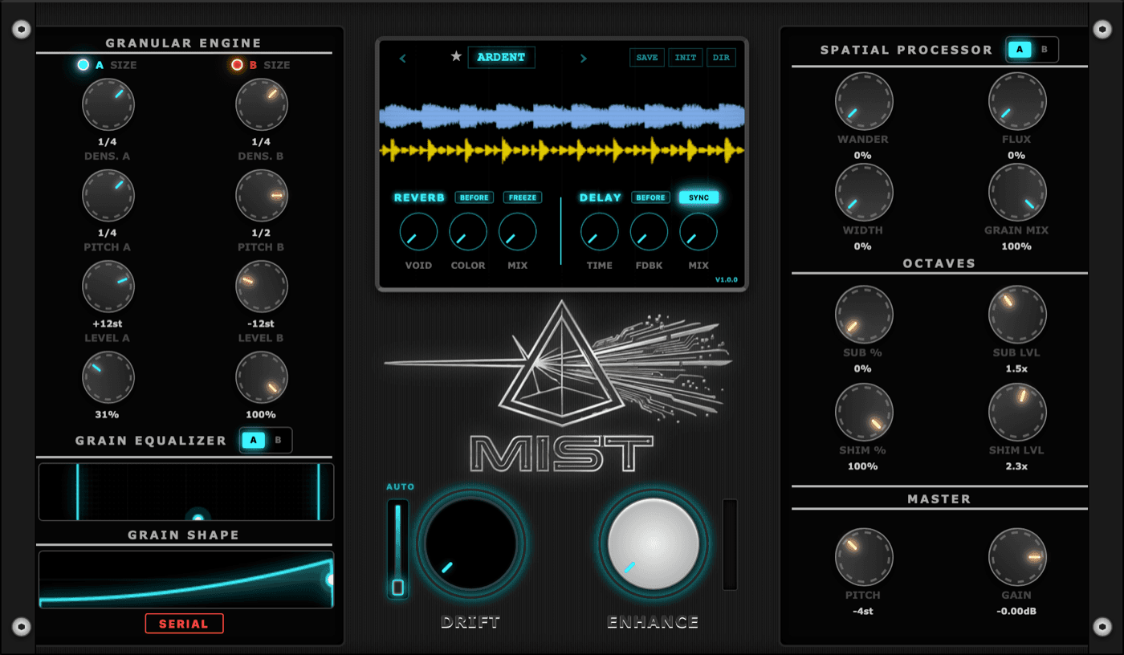The image size is (1124, 655).
Task: Click the red grain B indicator
Action: 237,65
